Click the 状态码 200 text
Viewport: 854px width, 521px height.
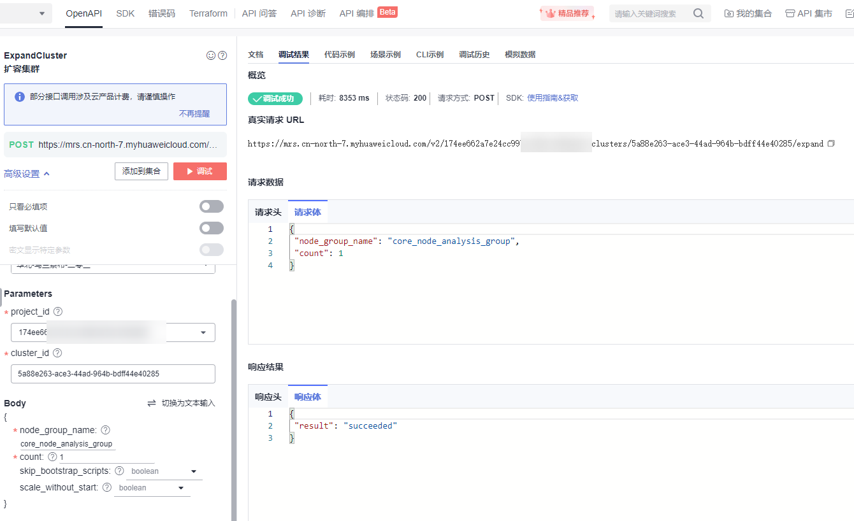click(406, 98)
